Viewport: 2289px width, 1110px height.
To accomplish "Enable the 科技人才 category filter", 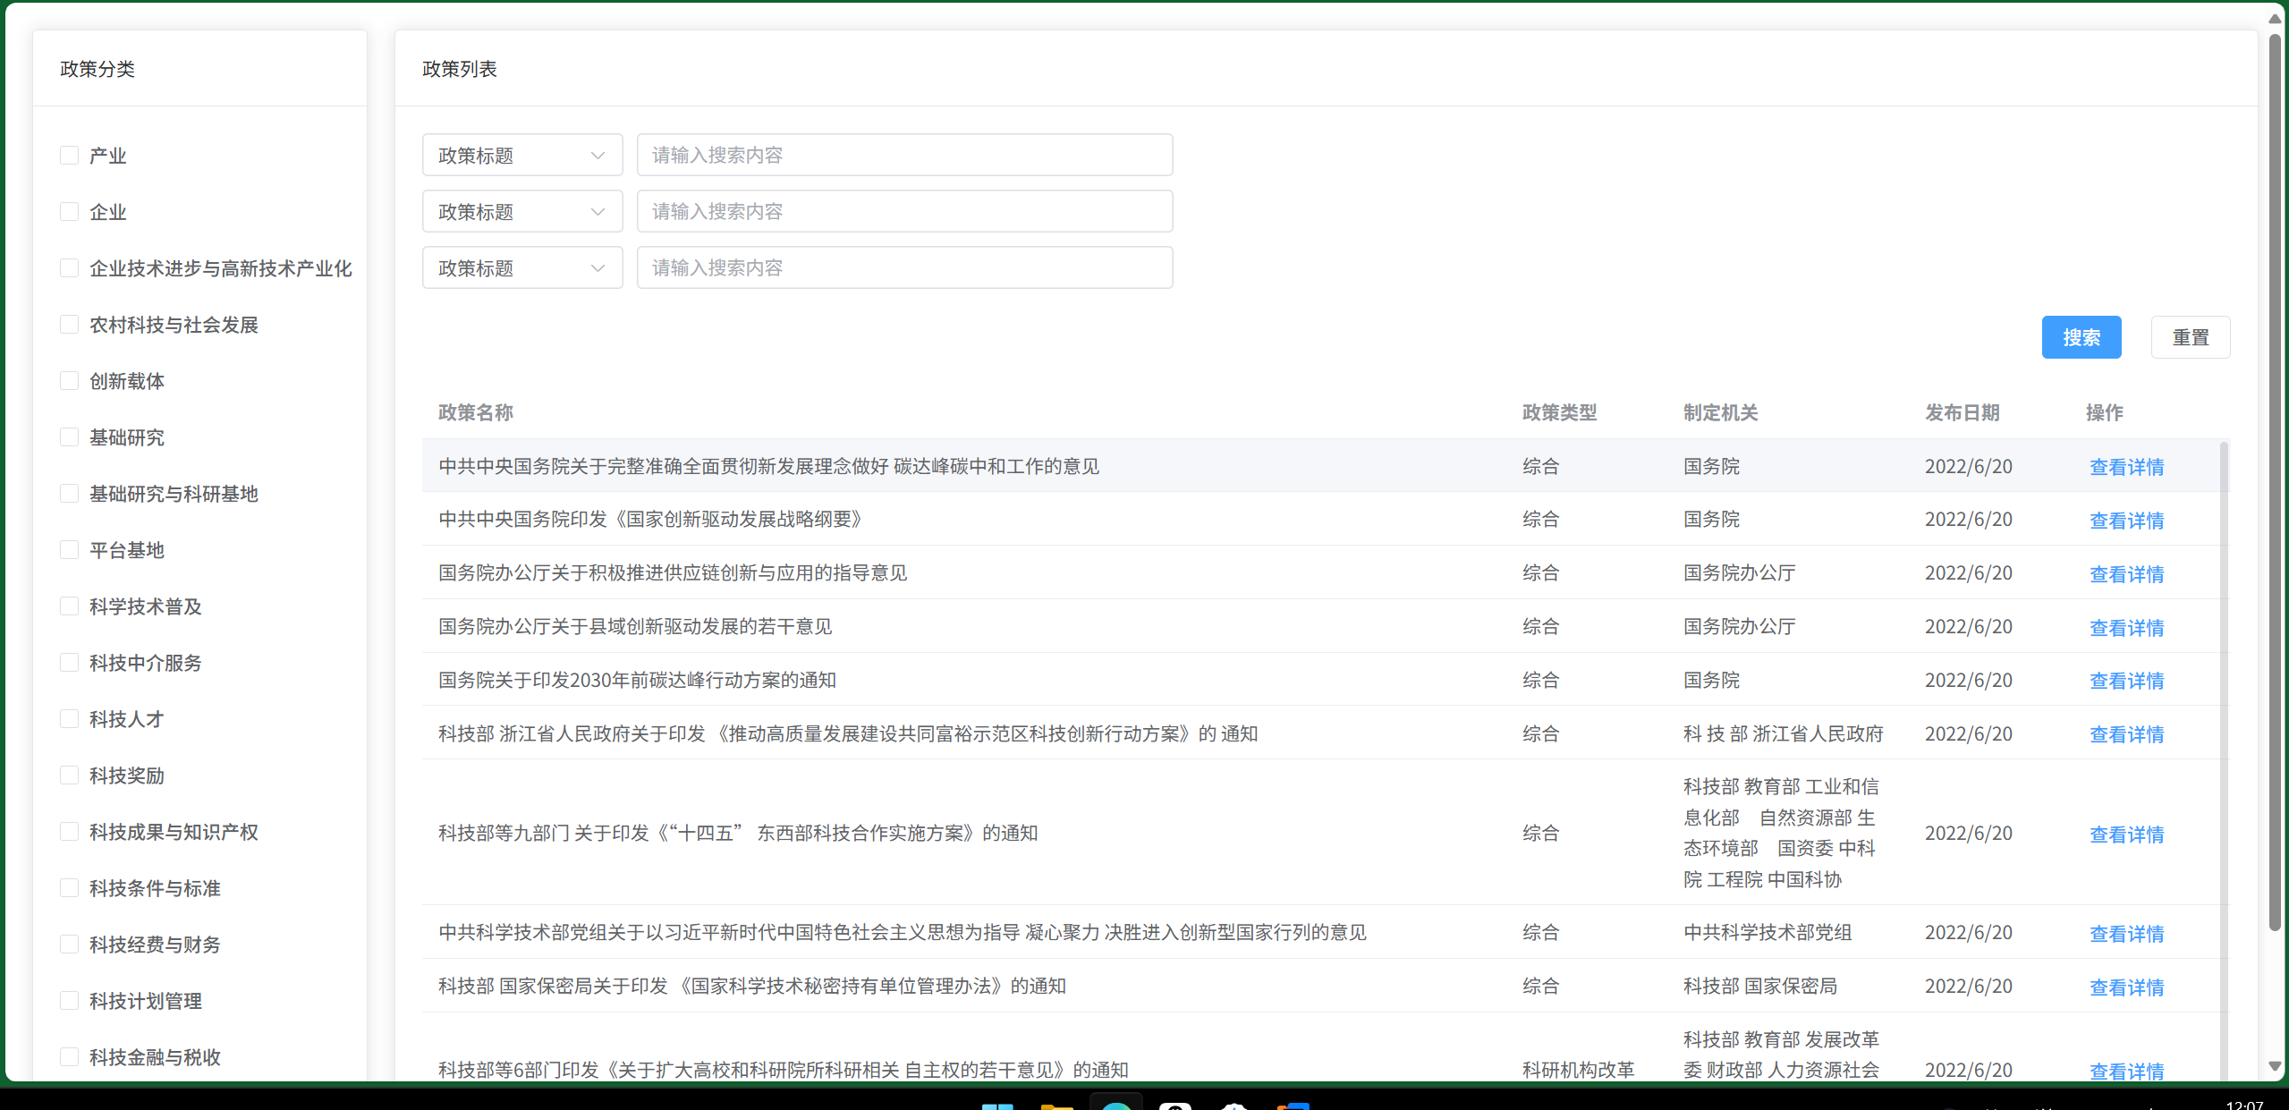I will pos(69,719).
